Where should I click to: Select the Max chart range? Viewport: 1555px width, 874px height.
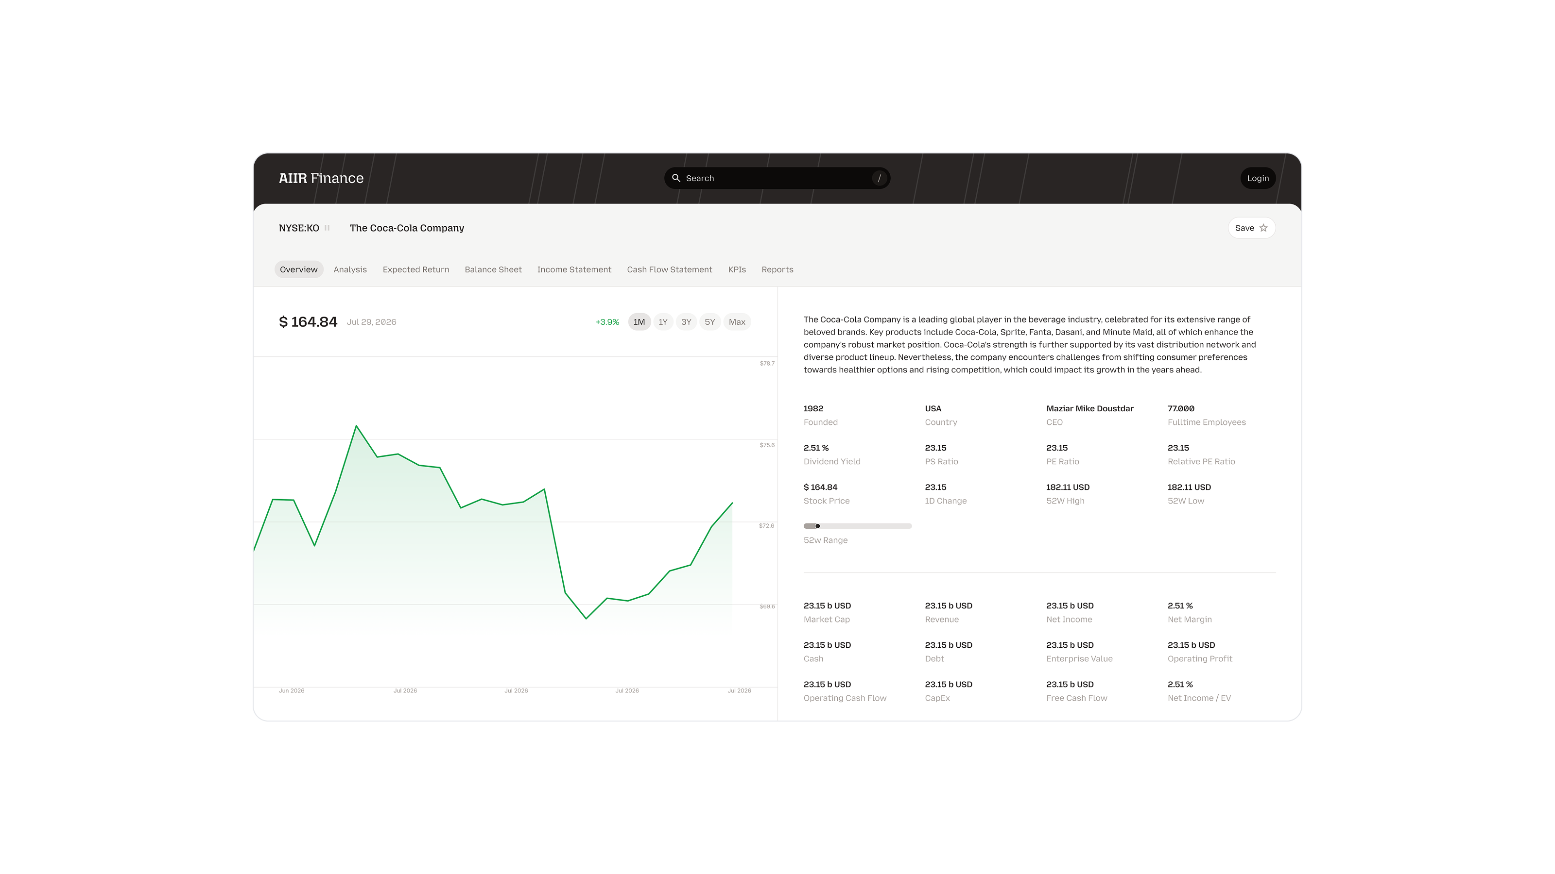click(737, 322)
